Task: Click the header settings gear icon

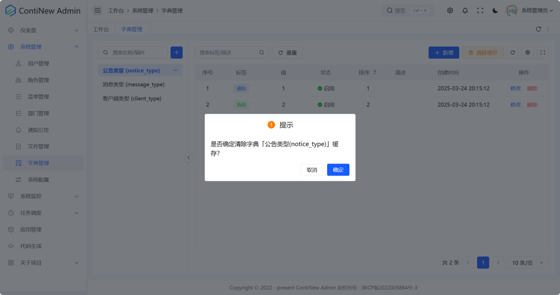Action: point(450,10)
